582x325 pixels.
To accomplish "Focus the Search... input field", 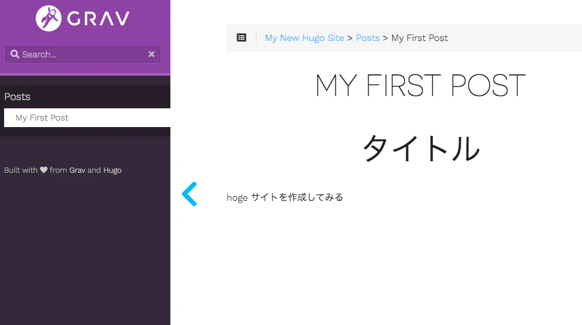I will coord(83,54).
